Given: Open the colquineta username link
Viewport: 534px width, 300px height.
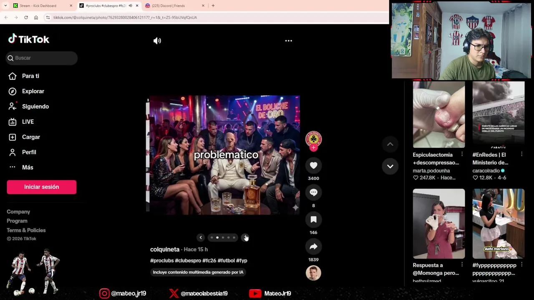Looking at the screenshot, I should 165,249.
